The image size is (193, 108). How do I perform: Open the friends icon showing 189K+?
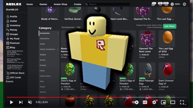coord(166,4)
